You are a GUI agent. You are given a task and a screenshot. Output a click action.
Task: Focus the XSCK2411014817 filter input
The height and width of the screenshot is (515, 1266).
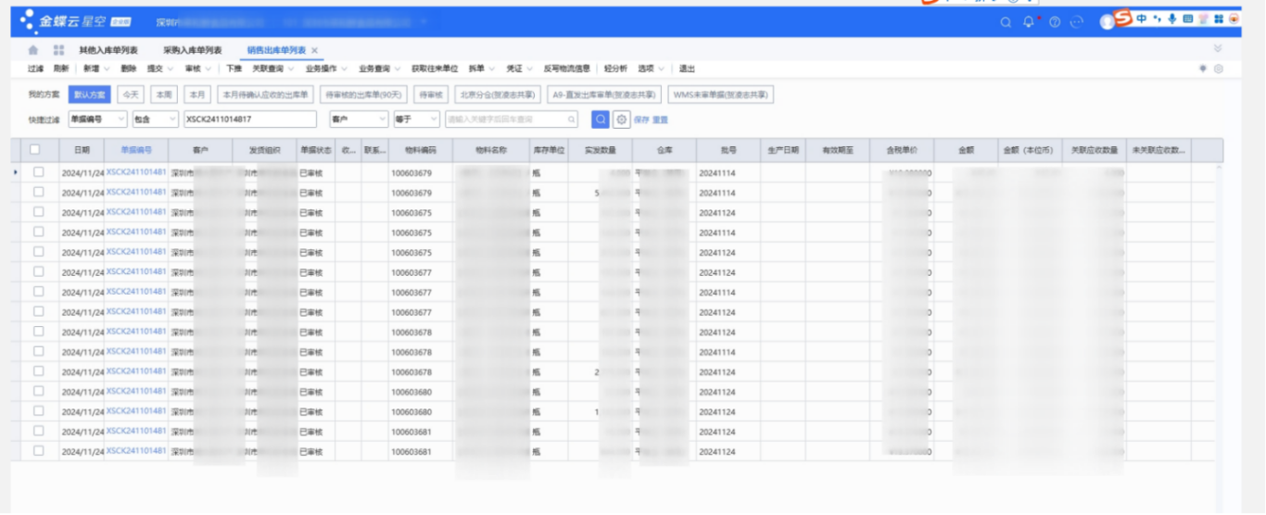250,119
